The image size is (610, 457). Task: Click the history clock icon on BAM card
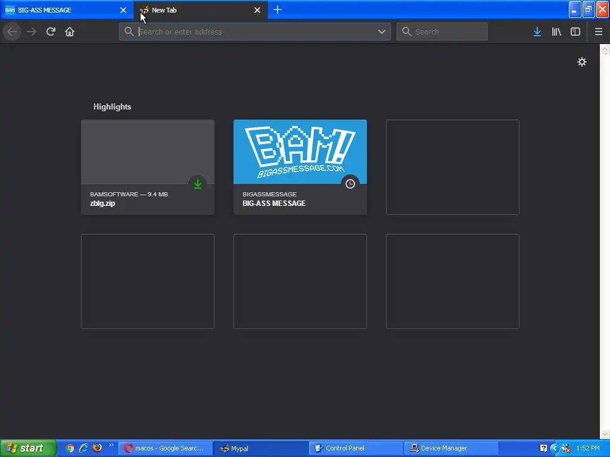coord(350,184)
